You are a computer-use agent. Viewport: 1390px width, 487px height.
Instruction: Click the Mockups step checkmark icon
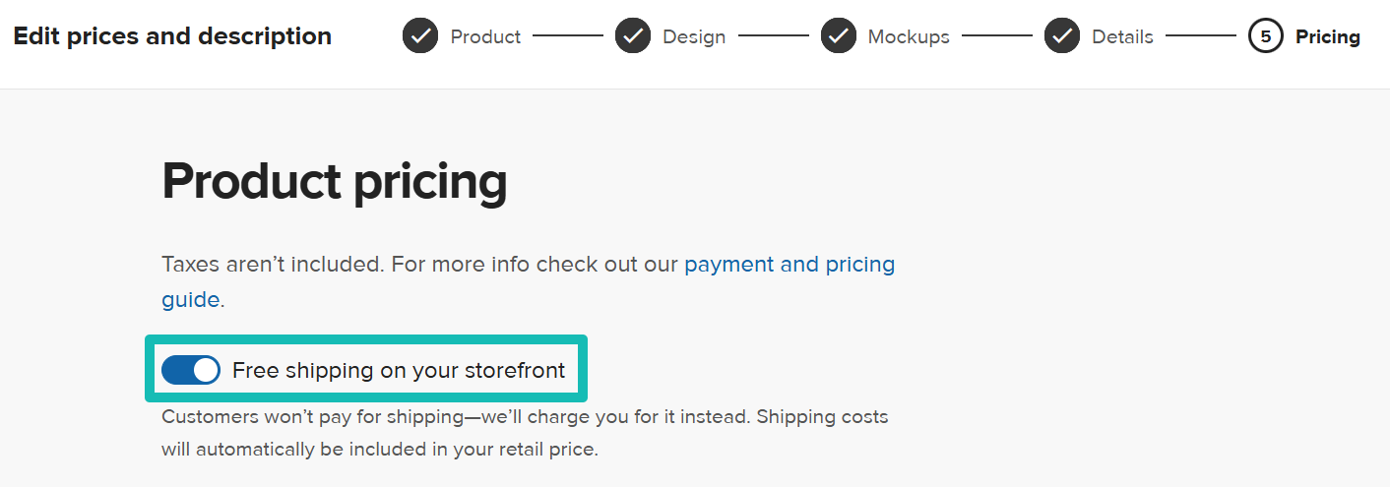pyautogui.click(x=838, y=36)
